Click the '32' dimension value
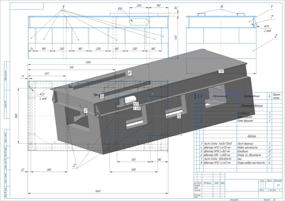This screenshot has height=201, width=285. coord(23,170)
